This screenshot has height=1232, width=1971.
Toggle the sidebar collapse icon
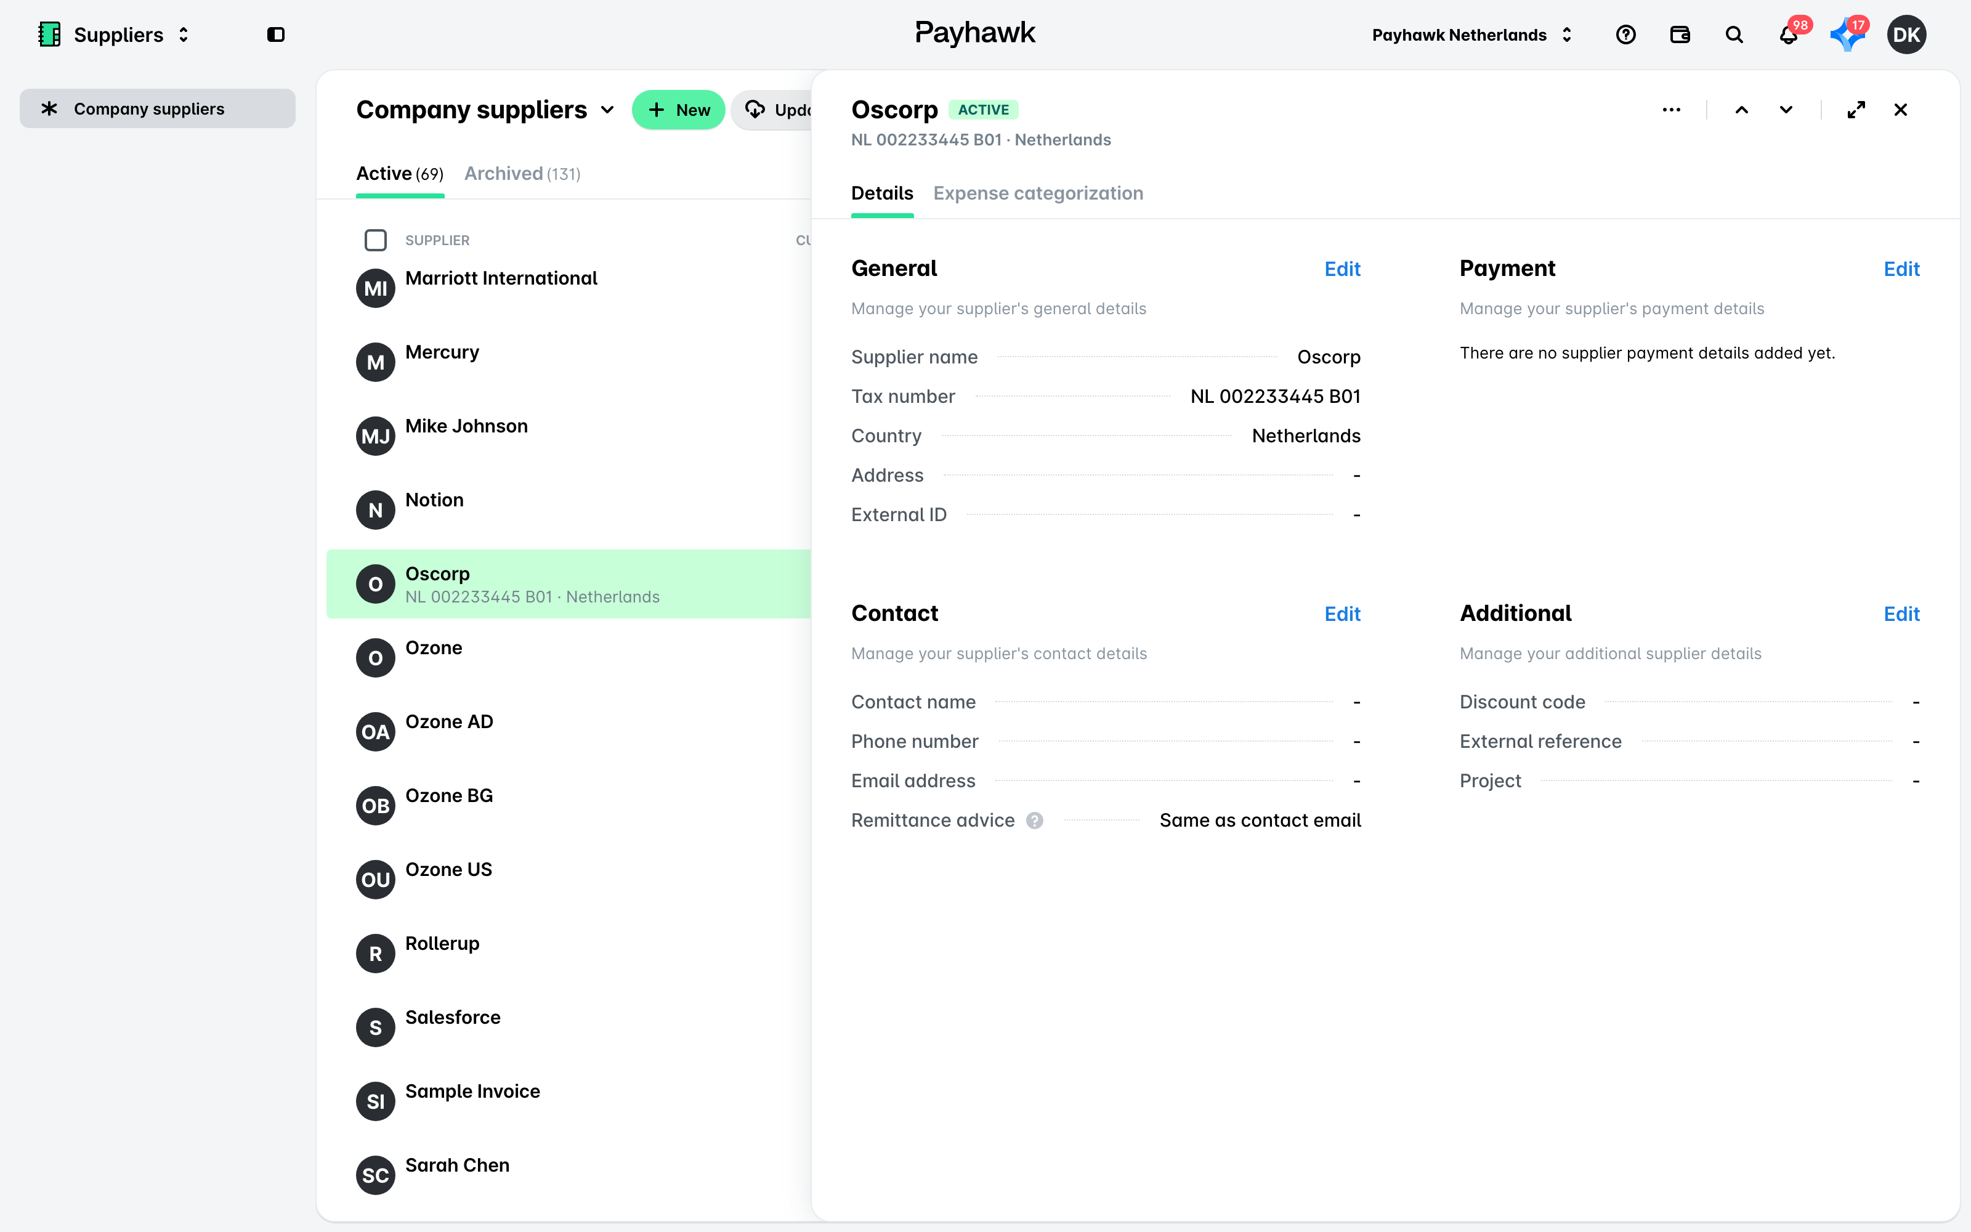(x=276, y=34)
